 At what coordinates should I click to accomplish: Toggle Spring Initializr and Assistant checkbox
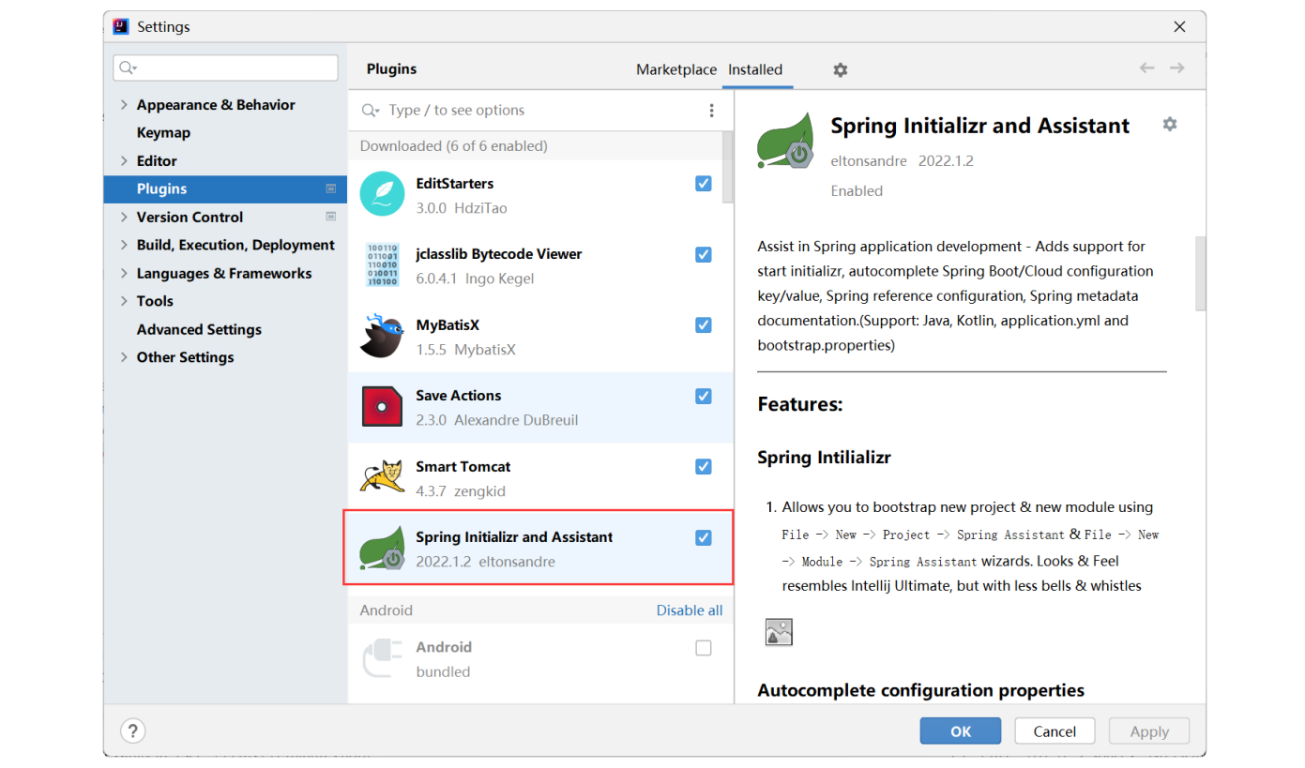pos(704,537)
